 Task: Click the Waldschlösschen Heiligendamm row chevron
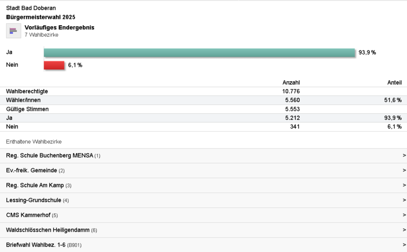click(404, 230)
